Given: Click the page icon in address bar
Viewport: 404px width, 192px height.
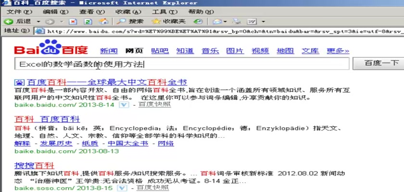Looking at the screenshot, I should point(40,31).
